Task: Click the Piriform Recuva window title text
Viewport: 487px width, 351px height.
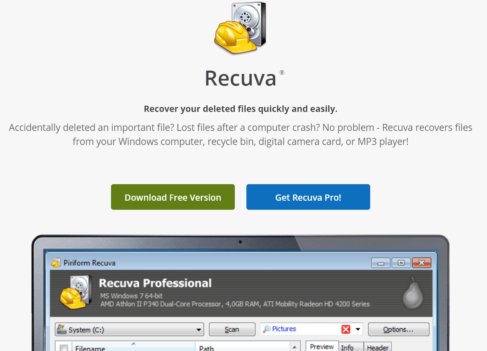Action: [90, 263]
